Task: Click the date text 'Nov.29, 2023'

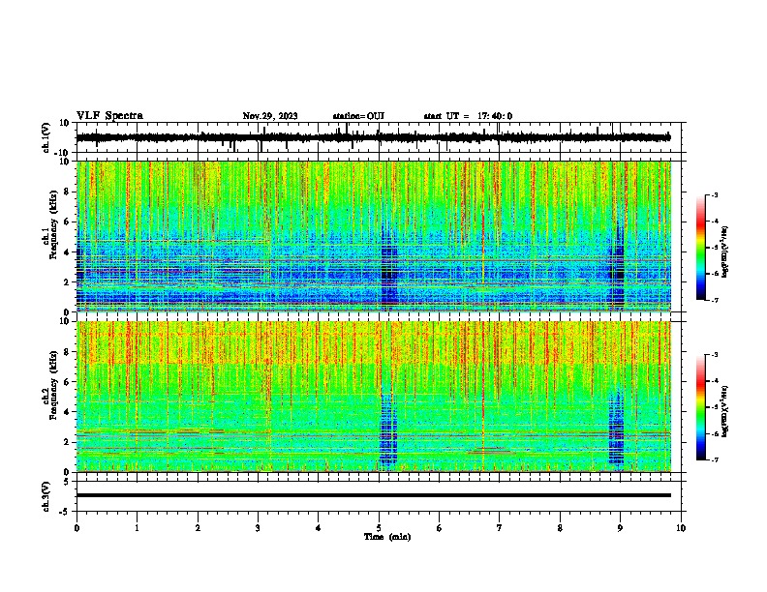Action: [x=270, y=116]
